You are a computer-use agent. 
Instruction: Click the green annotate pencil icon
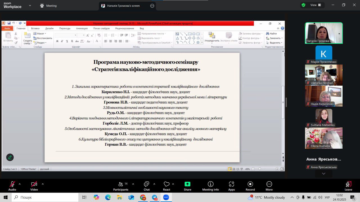(10, 157)
